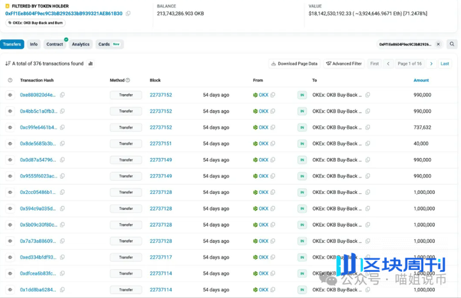Copy OKX from-address in 0xe880820d4e row
This screenshot has width=461, height=298.
tap(273, 95)
